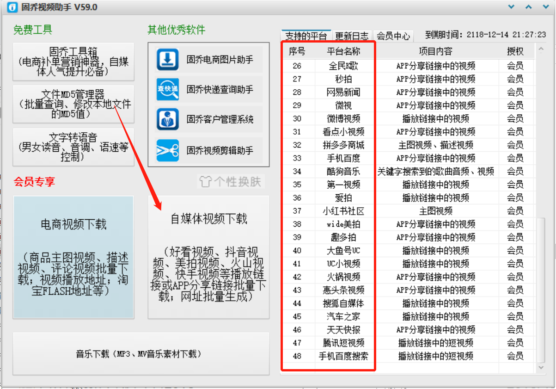Select the 惠头条视频 platform row
The image size is (556, 389).
click(408, 290)
